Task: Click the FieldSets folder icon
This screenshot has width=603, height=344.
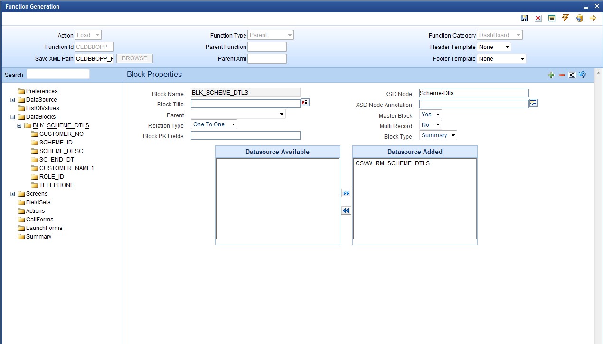Action: coord(21,202)
